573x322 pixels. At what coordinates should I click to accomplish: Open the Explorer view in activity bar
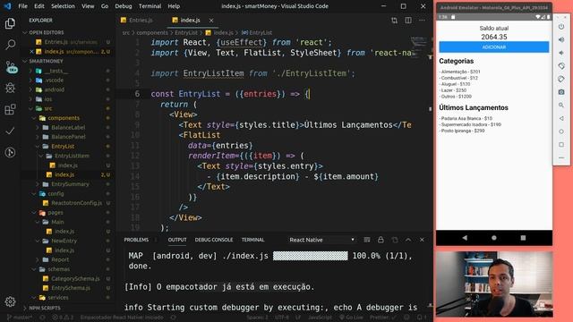(x=10, y=23)
